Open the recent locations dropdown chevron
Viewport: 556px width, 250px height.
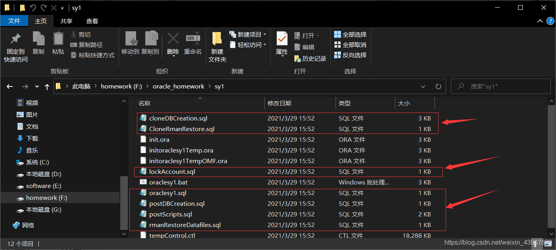[x=37, y=86]
